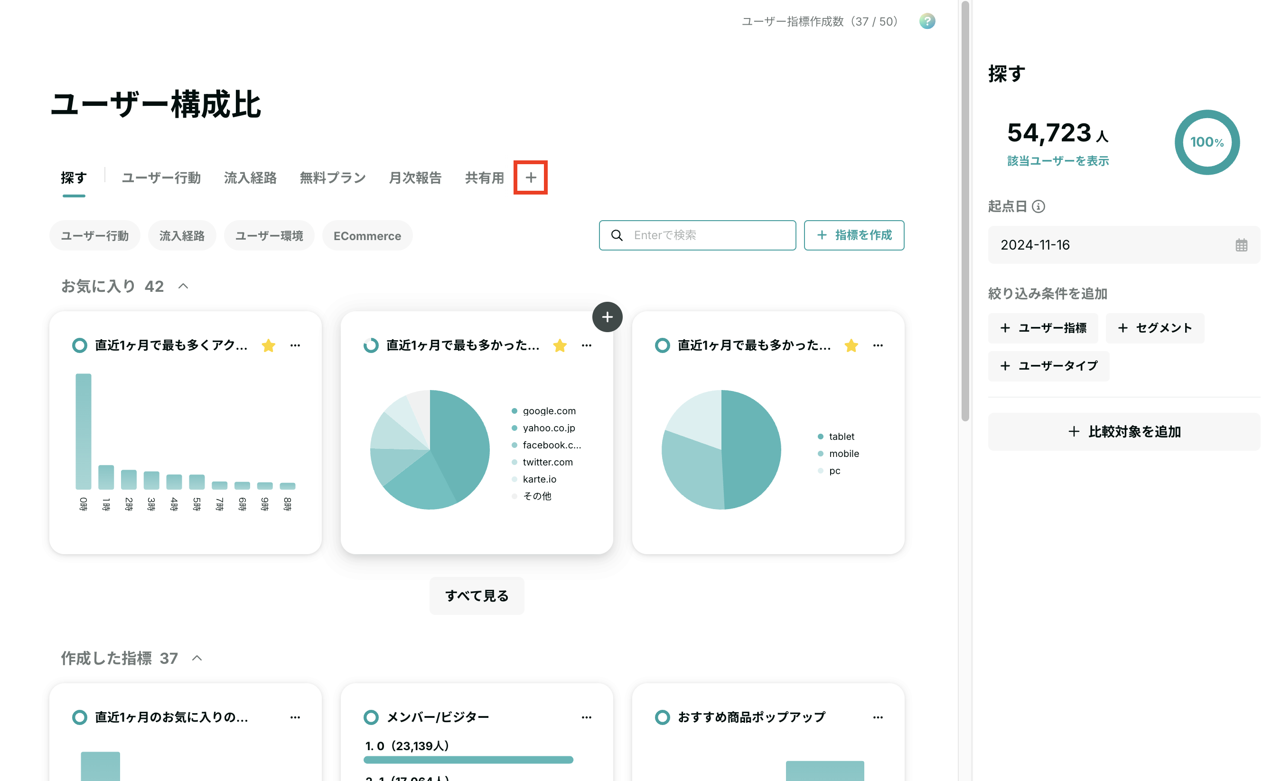The width and height of the screenshot is (1272, 781).
Task: Click すべて見る button
Action: tap(477, 596)
